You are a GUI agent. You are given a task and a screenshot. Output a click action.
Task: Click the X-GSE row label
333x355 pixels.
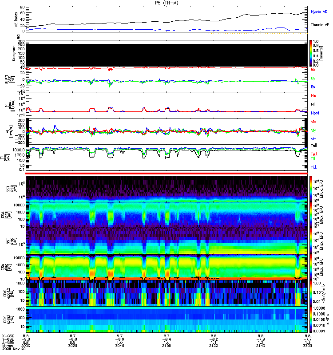(x=8, y=336)
